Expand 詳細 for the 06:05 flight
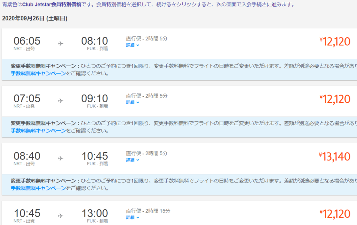Viewport: 357px width, 225px height. coord(132,45)
